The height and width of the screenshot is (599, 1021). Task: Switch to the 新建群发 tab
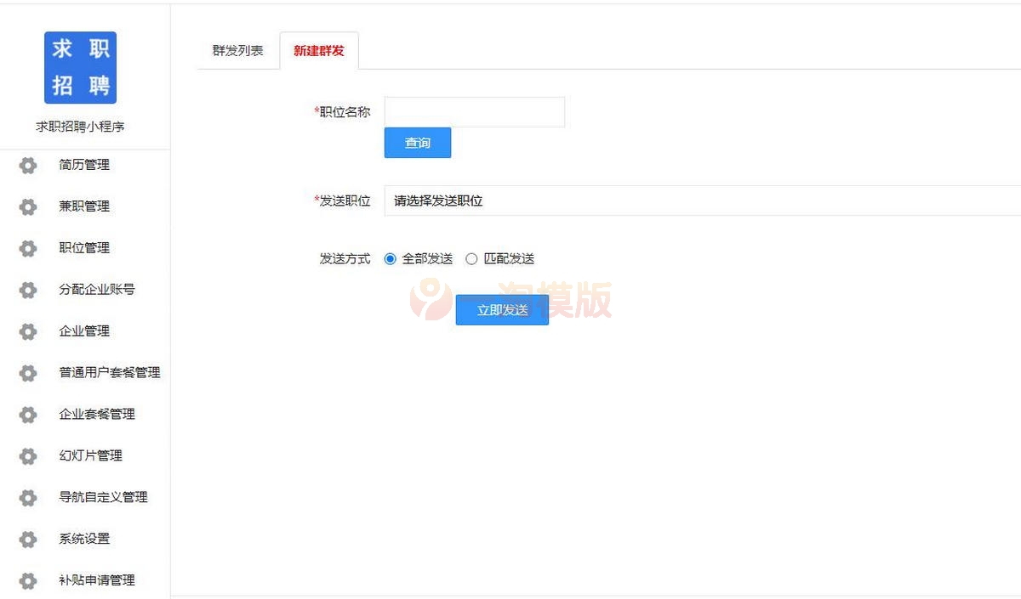point(319,50)
